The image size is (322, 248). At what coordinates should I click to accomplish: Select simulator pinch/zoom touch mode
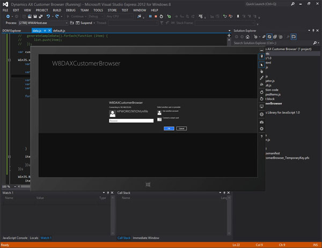pyautogui.click(x=262, y=78)
